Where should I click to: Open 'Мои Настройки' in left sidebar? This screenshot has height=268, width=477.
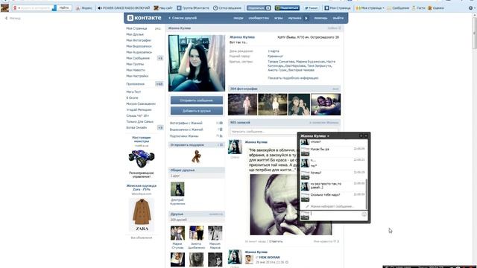(137, 76)
